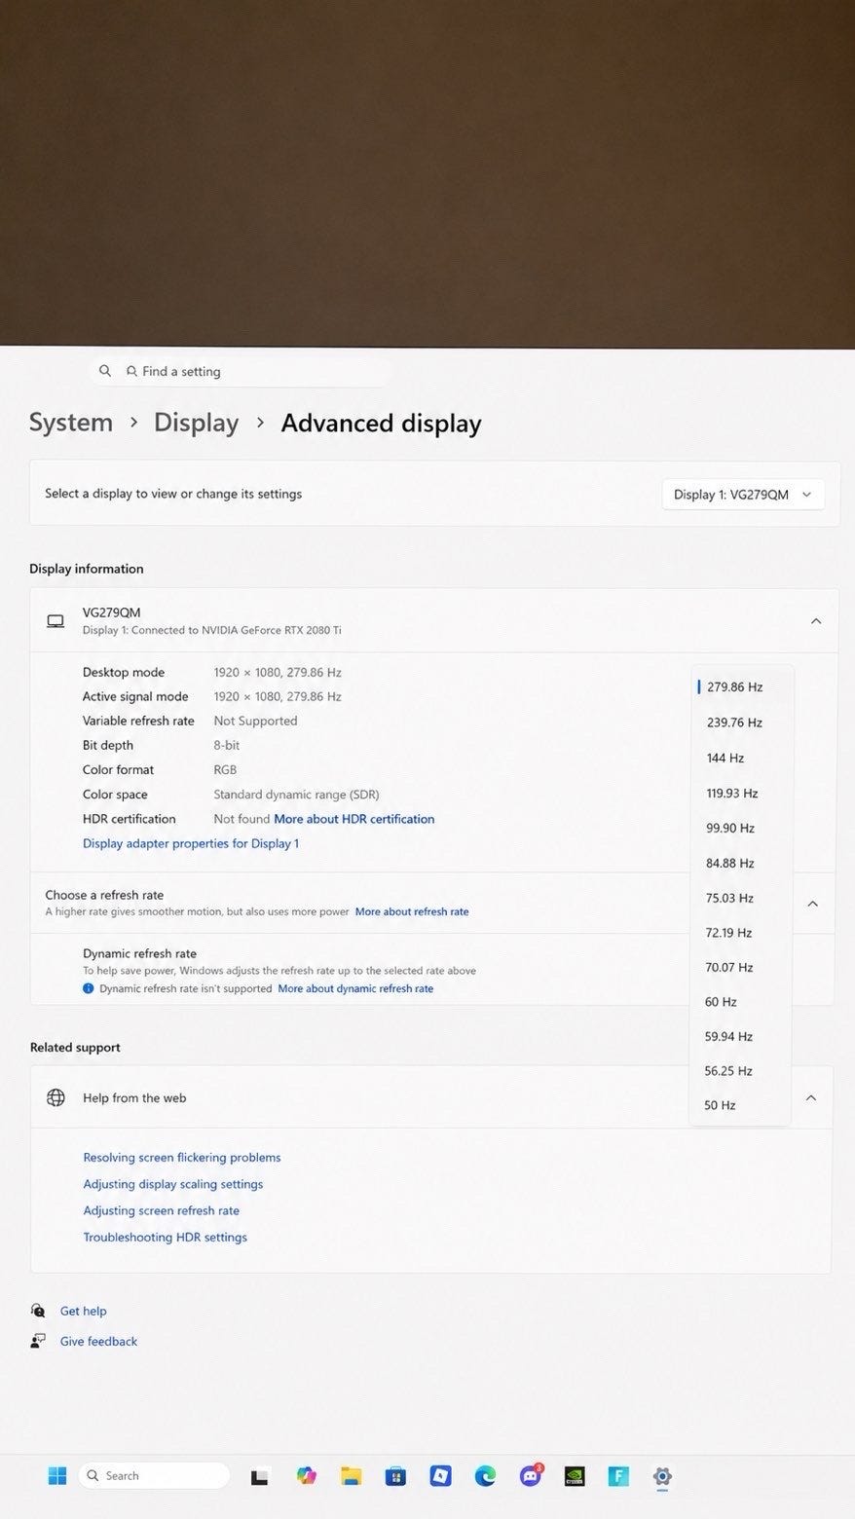855x1519 pixels.
Task: Select 239.76 Hz refresh rate
Action: click(742, 722)
